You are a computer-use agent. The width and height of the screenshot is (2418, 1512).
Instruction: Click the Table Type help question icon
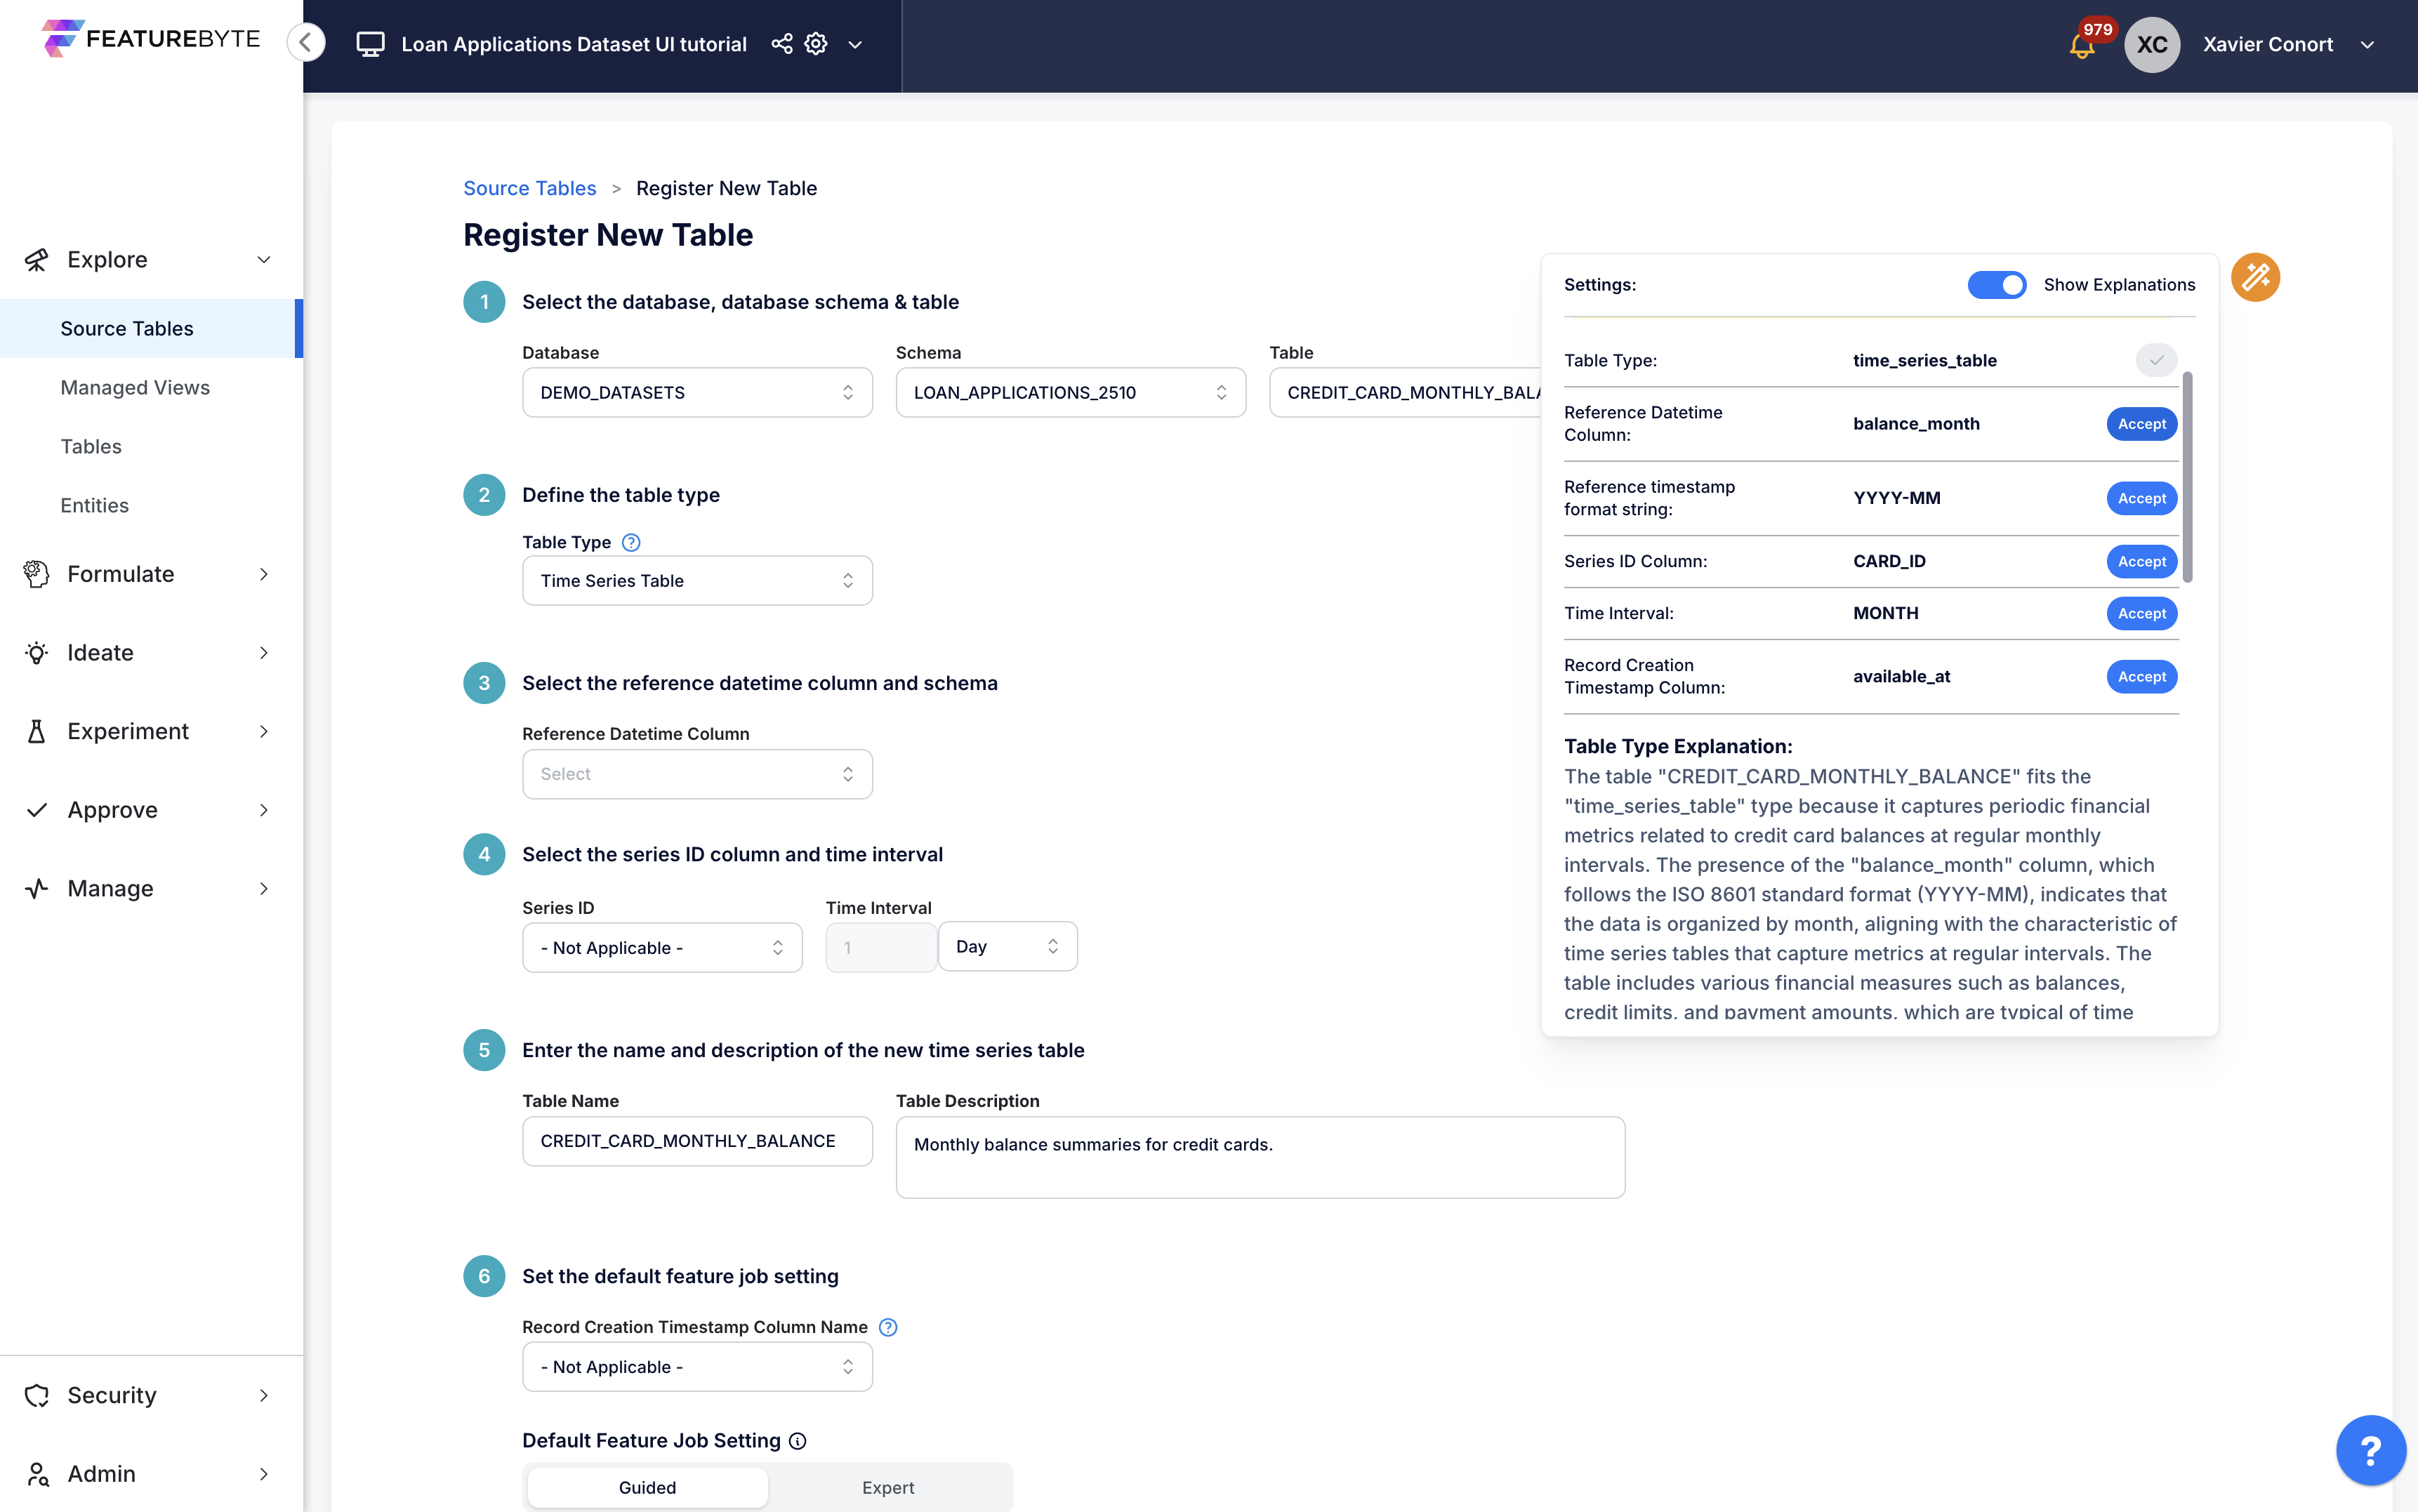(x=631, y=542)
